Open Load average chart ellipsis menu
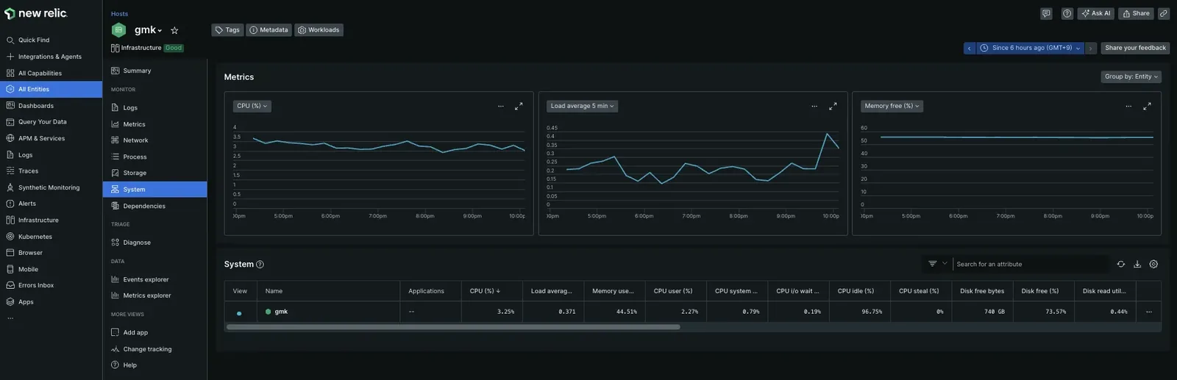 pos(814,106)
